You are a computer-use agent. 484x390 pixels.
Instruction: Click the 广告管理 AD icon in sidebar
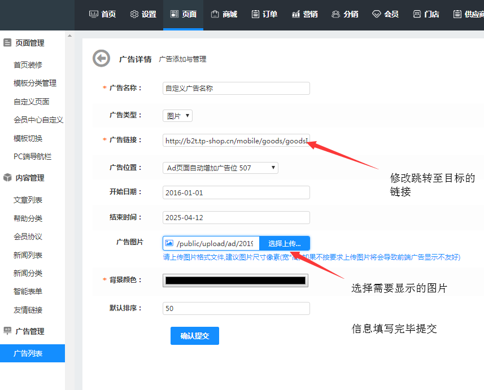click(x=7, y=331)
